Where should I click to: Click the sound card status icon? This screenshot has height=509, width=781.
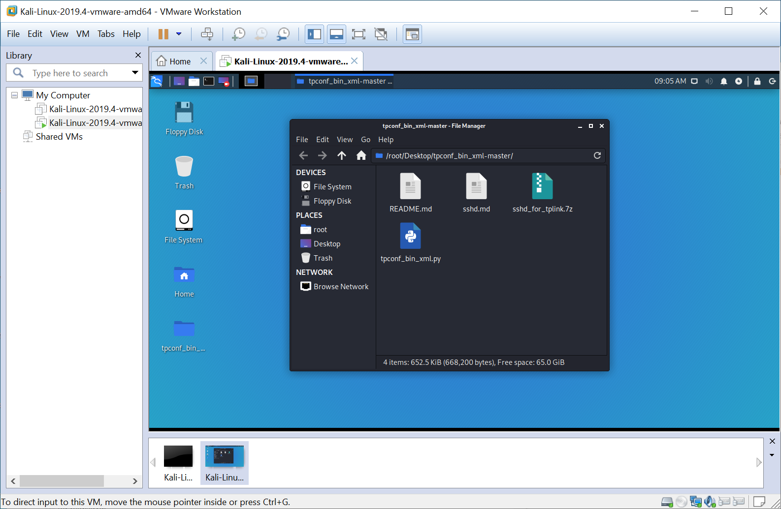tap(710, 502)
